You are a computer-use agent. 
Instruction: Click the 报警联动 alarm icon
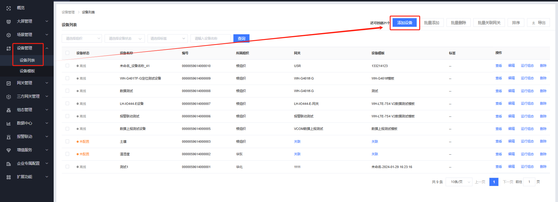[x=9, y=137]
